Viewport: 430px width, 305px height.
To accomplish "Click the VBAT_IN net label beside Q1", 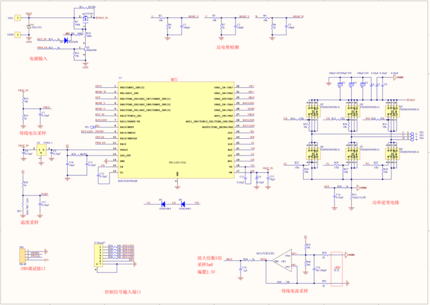I will coord(103,18).
